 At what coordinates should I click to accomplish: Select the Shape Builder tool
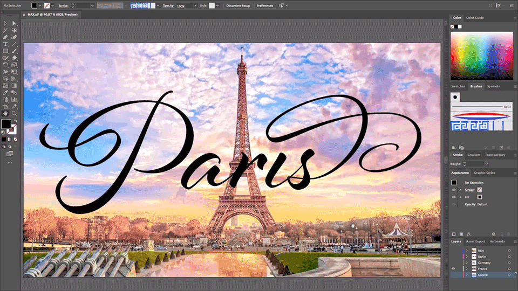click(5, 79)
